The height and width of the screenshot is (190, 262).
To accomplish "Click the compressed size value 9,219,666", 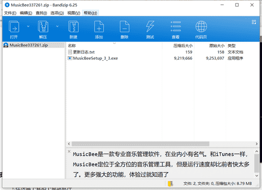I will (x=183, y=58).
